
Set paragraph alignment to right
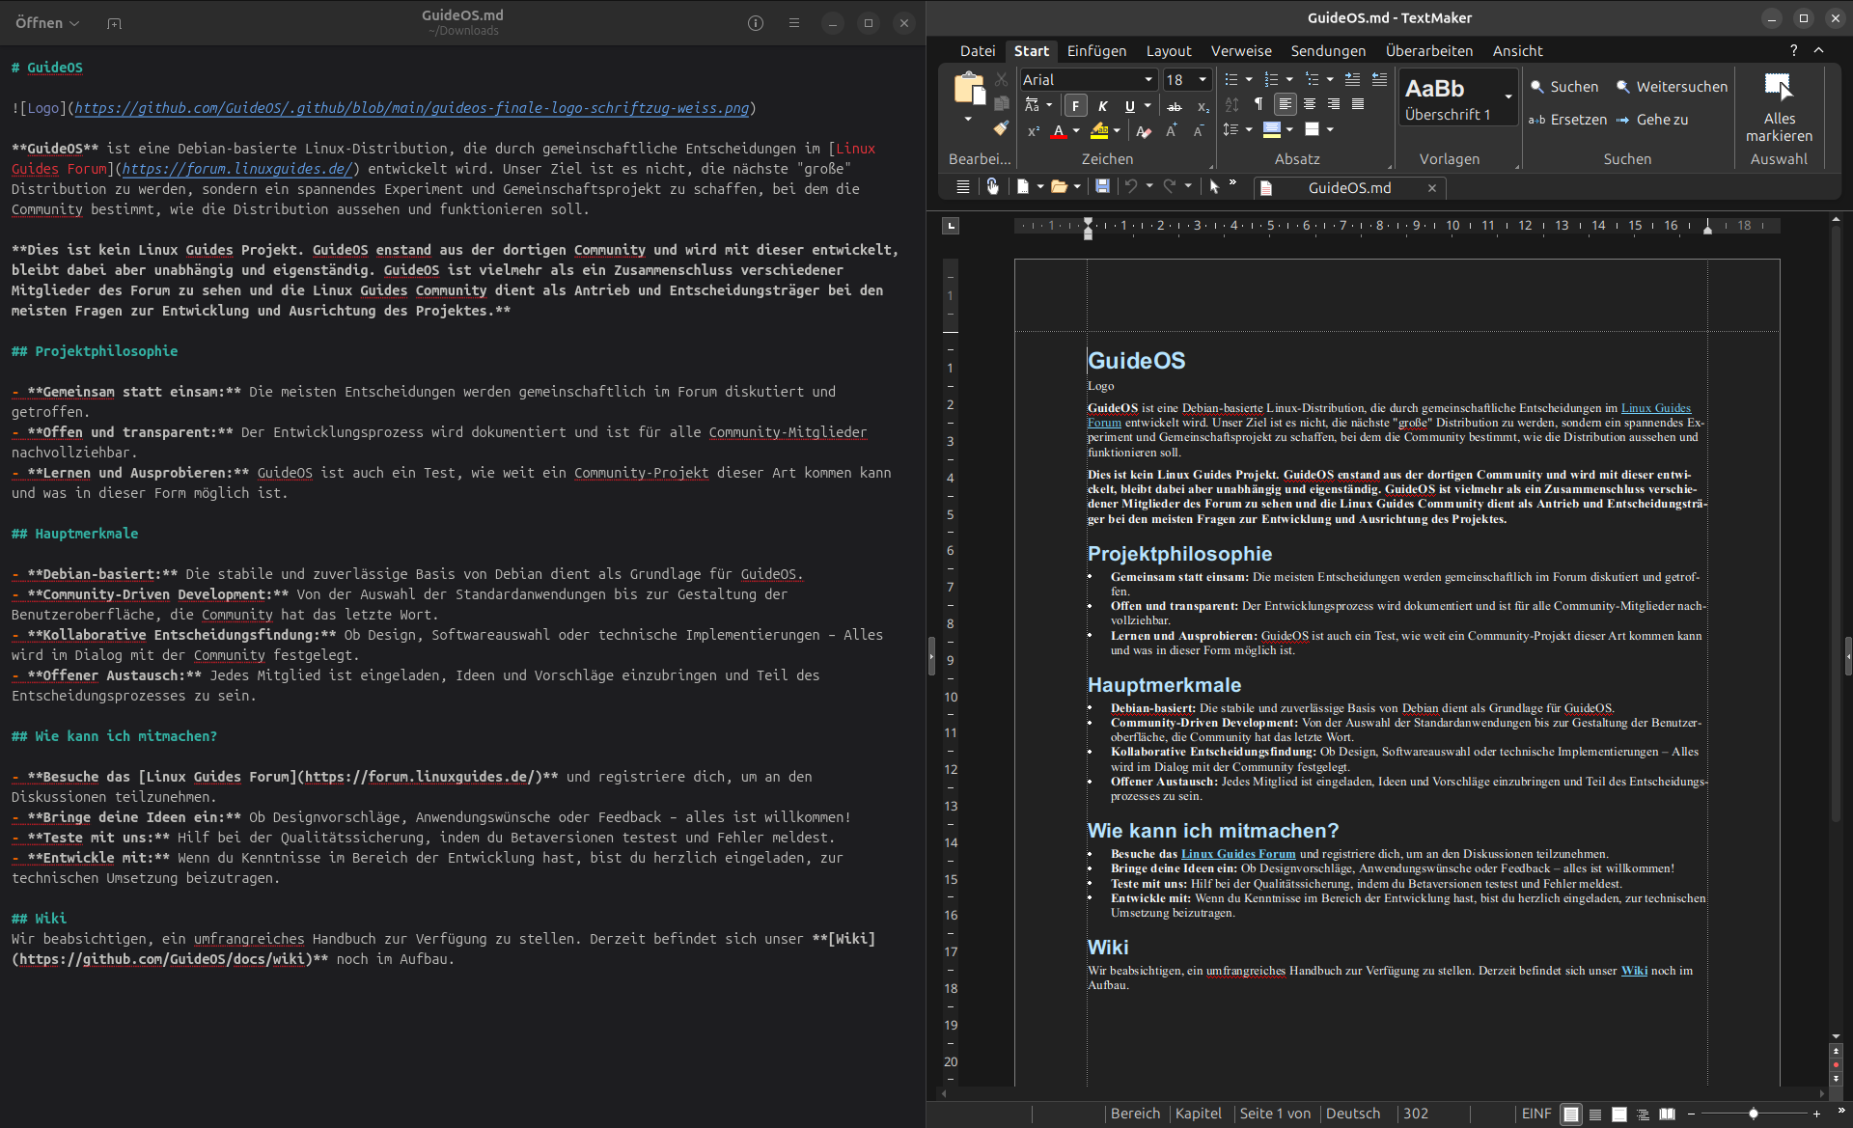(1334, 104)
